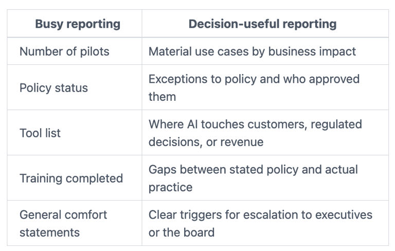Viewport: 395px width, 251px height.
Task: Click 'Clear triggers for escalation to executives' text
Action: click(x=260, y=214)
